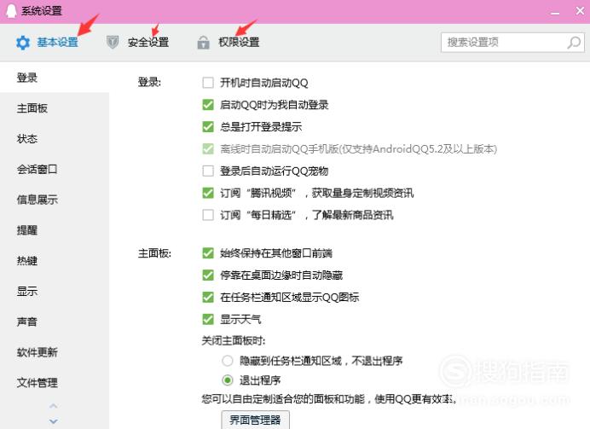590x429 pixels.
Task: Click the lock icon for permission settings
Action: click(x=203, y=43)
